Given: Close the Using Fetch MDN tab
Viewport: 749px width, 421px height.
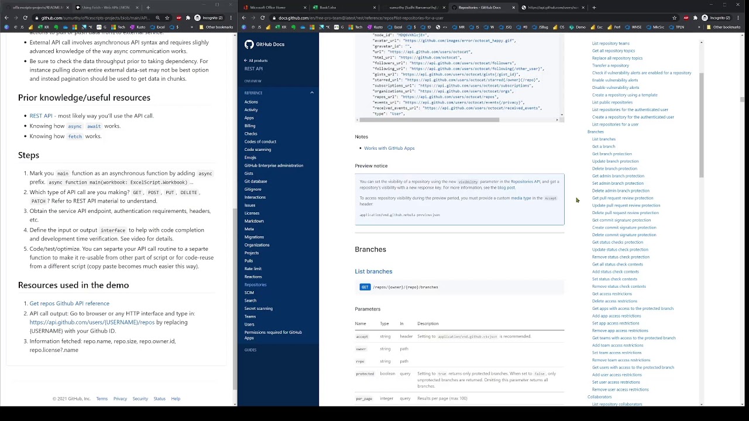Looking at the screenshot, I should 138,8.
